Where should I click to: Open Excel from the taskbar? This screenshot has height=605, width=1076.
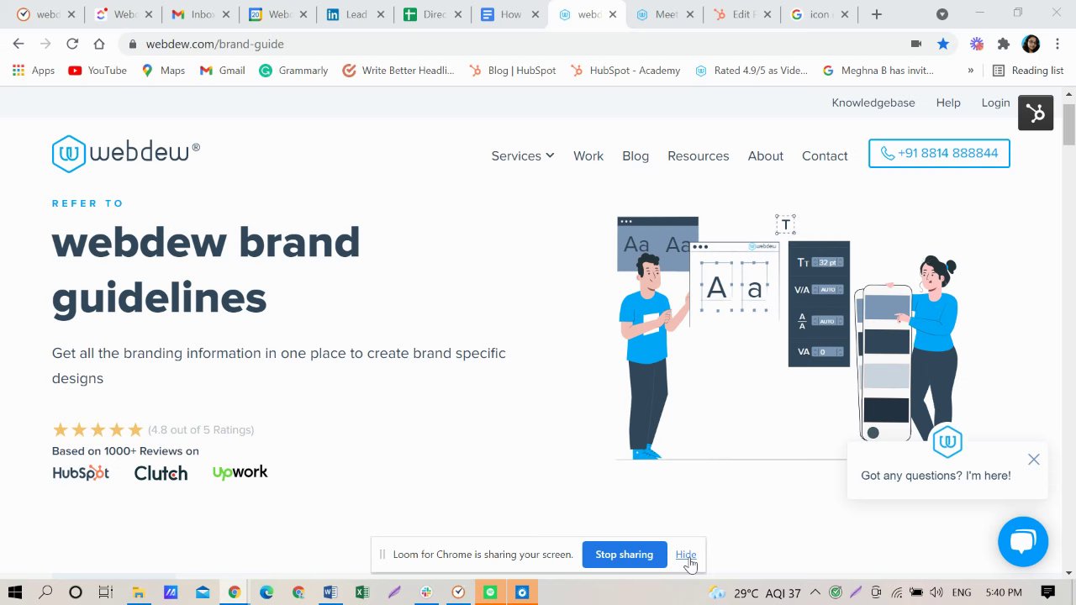click(361, 592)
